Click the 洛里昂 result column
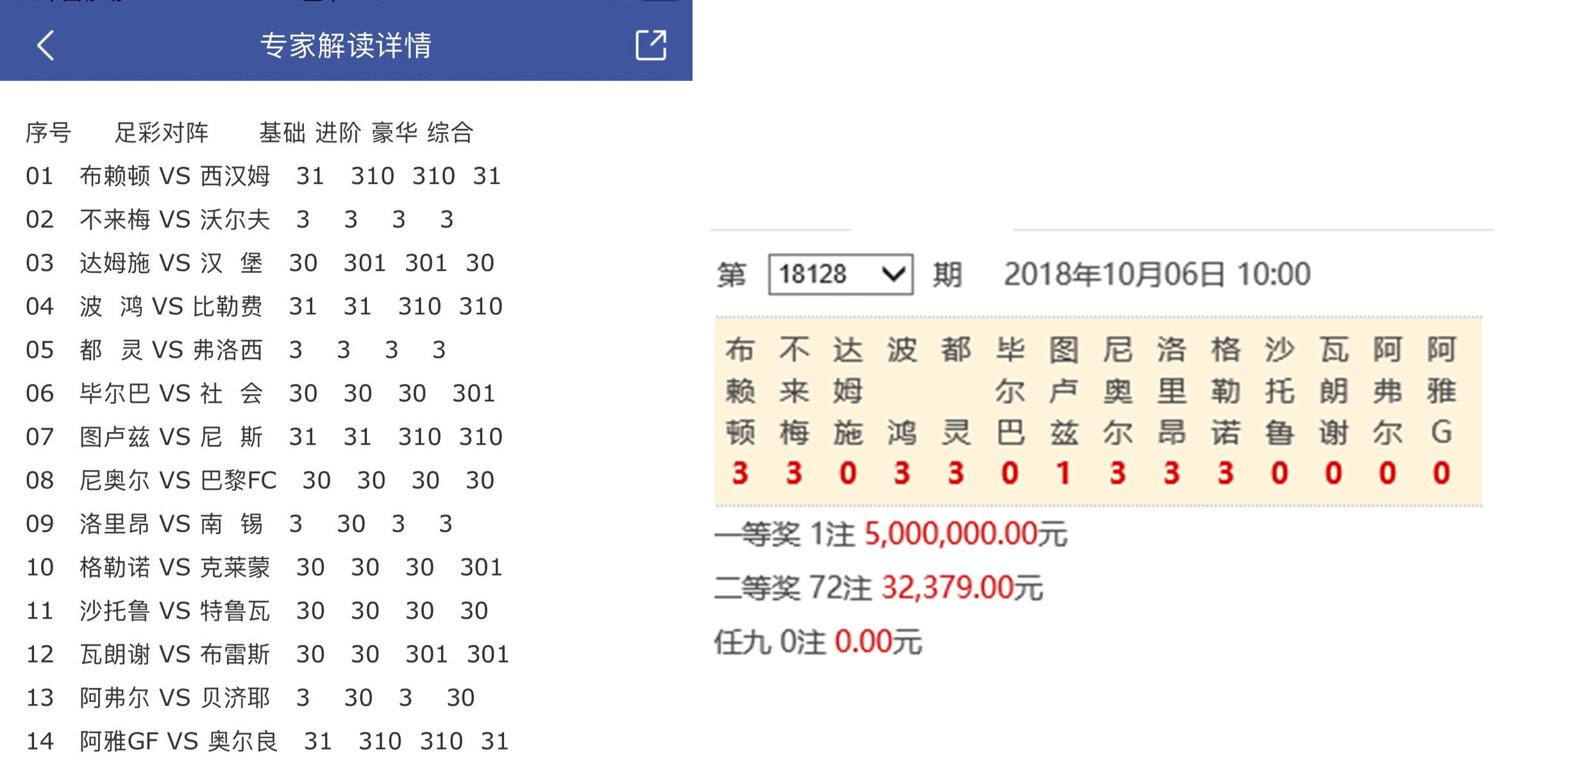 1172,411
